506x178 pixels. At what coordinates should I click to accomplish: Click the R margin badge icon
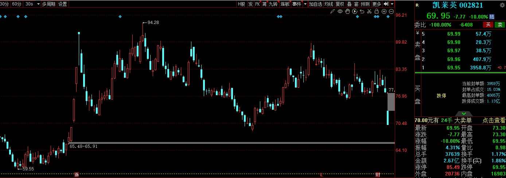tap(417, 5)
